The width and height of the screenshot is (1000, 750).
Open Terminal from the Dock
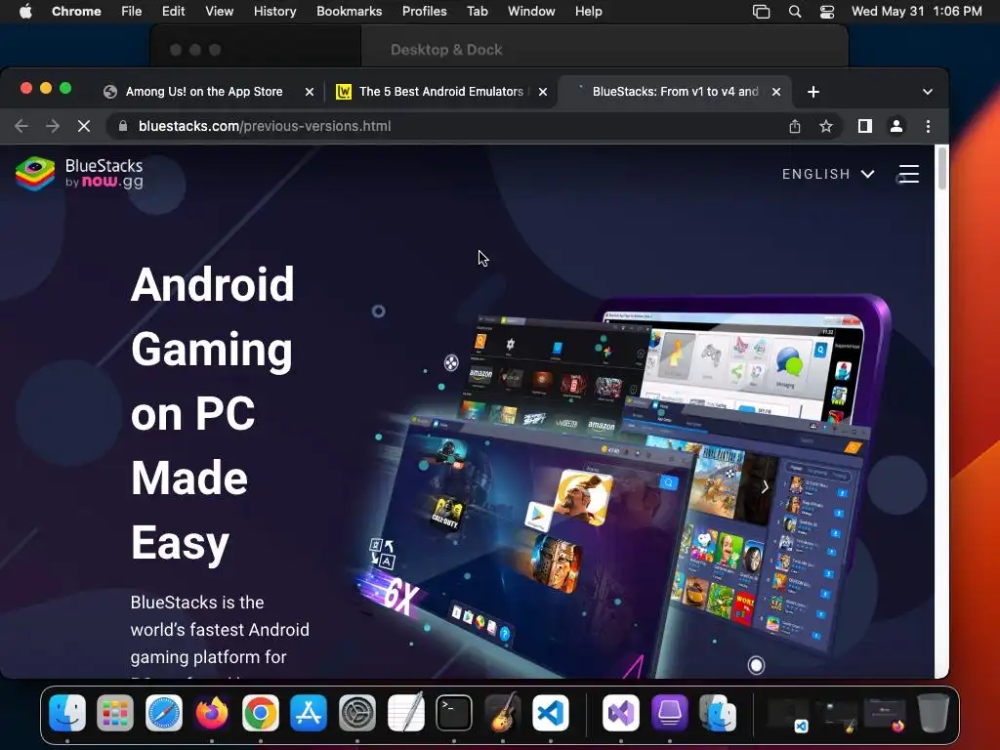tap(454, 713)
